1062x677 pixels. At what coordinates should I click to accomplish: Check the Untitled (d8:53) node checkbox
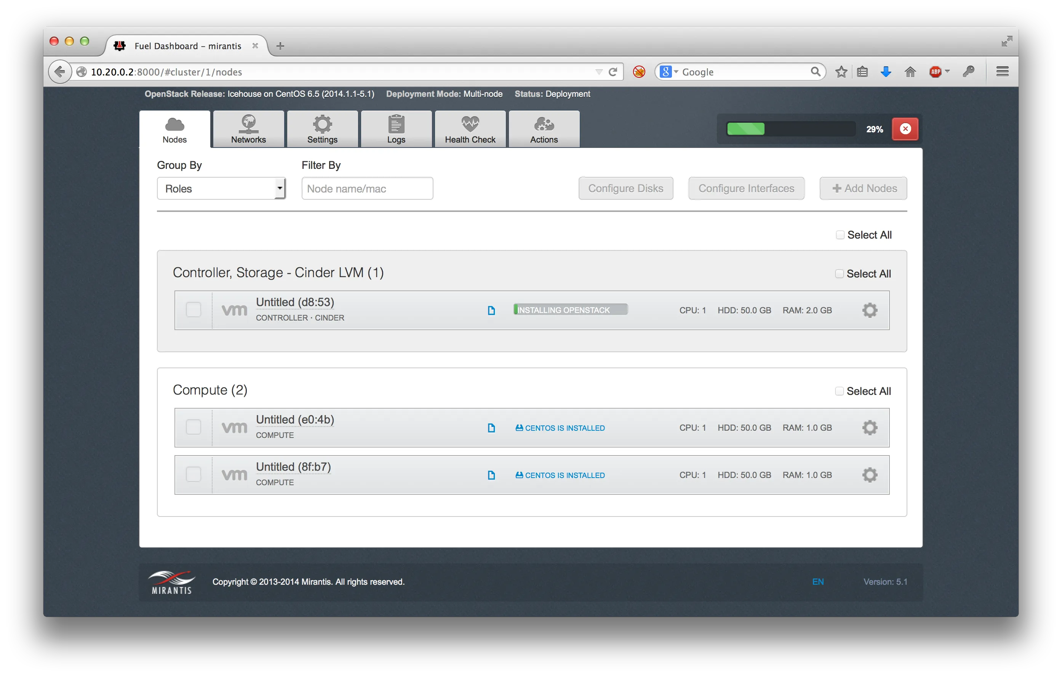coord(193,310)
